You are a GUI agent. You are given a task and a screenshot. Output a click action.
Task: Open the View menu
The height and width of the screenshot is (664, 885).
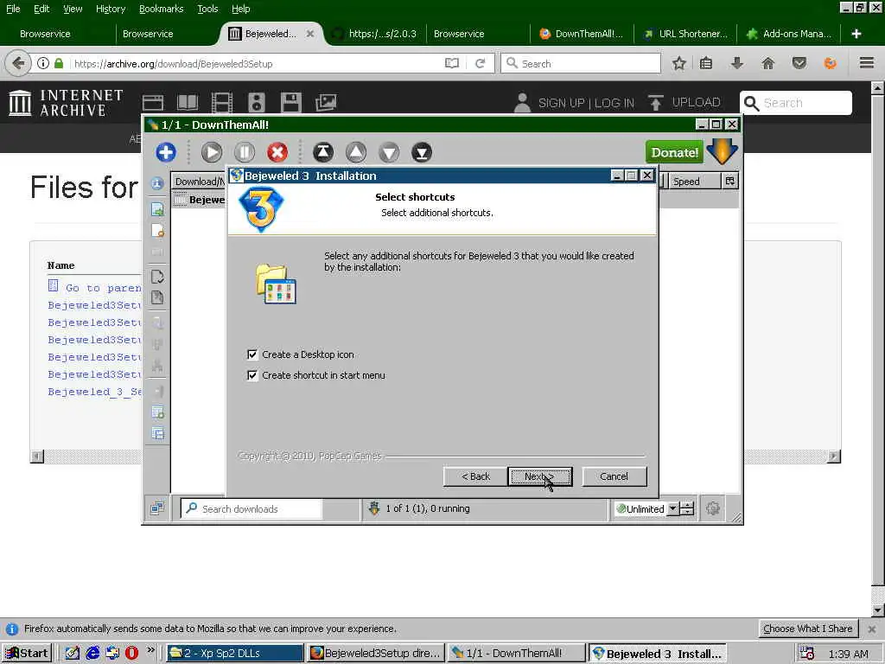click(73, 9)
